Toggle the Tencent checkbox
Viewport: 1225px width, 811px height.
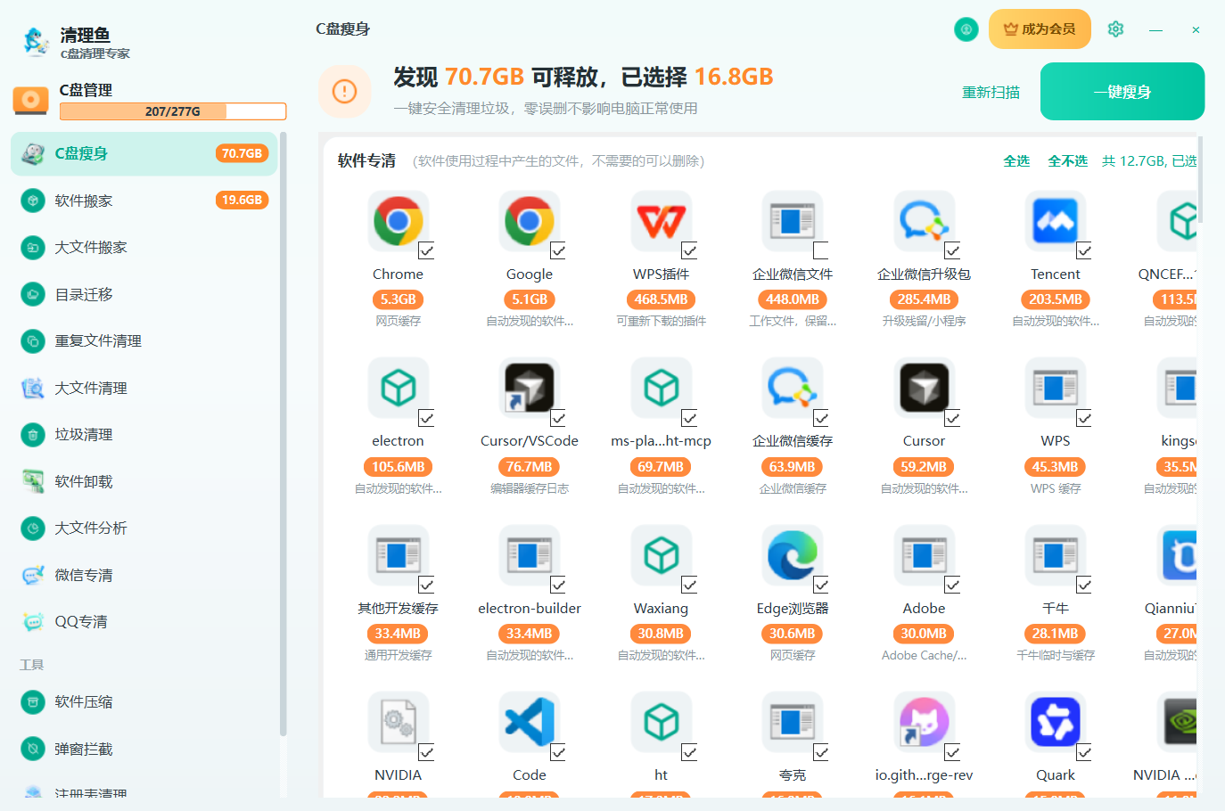[1084, 250]
